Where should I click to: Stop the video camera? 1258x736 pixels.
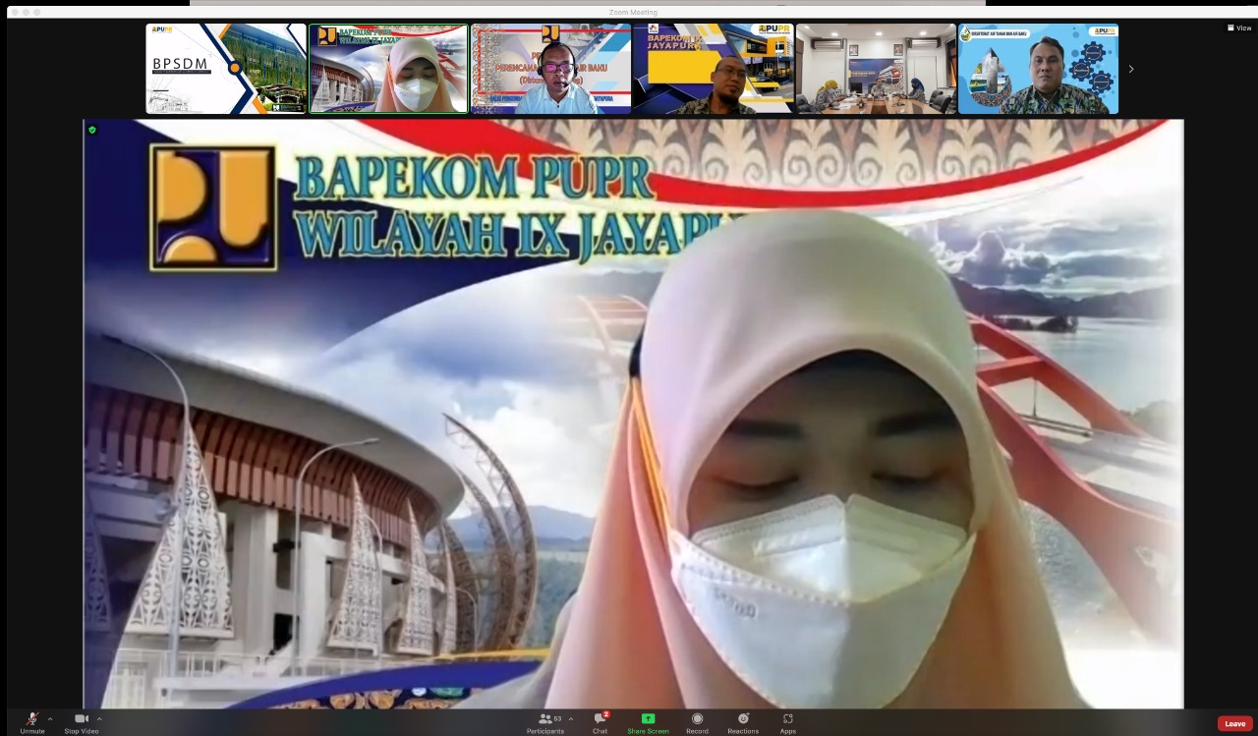pos(82,723)
